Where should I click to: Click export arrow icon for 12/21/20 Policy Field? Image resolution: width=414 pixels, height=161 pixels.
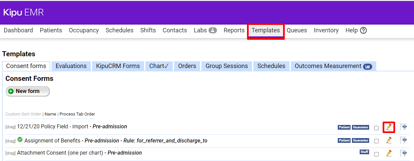click(x=404, y=127)
